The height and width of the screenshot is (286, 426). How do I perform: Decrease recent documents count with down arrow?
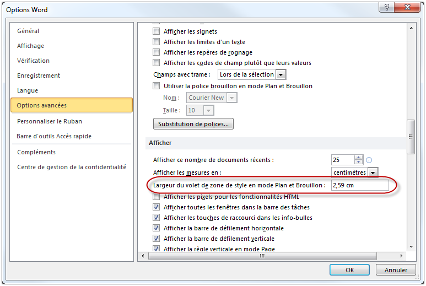pos(359,162)
